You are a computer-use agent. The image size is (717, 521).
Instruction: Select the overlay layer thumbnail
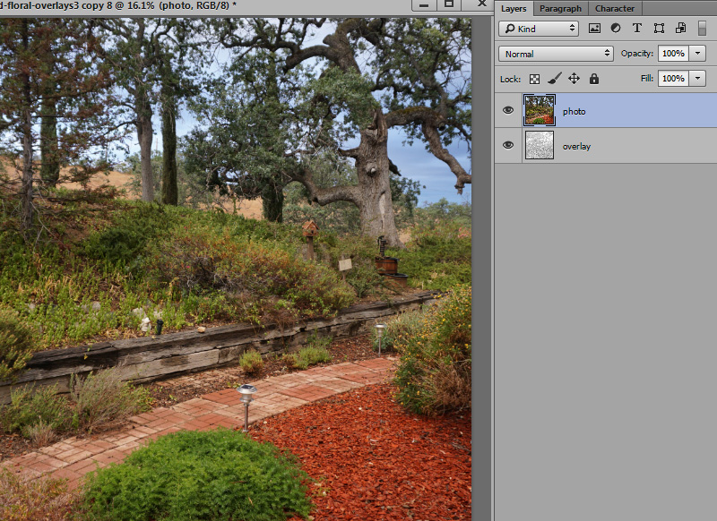(540, 145)
